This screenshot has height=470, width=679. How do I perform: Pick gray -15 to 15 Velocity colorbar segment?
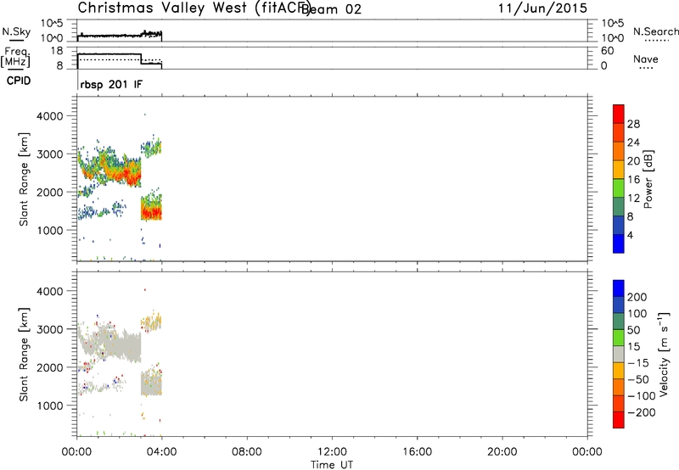tap(619, 354)
